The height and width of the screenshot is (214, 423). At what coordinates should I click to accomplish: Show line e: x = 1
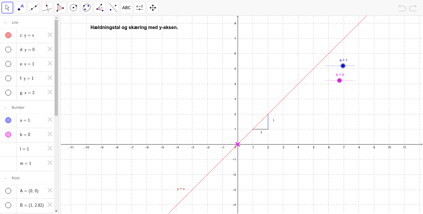click(8, 64)
